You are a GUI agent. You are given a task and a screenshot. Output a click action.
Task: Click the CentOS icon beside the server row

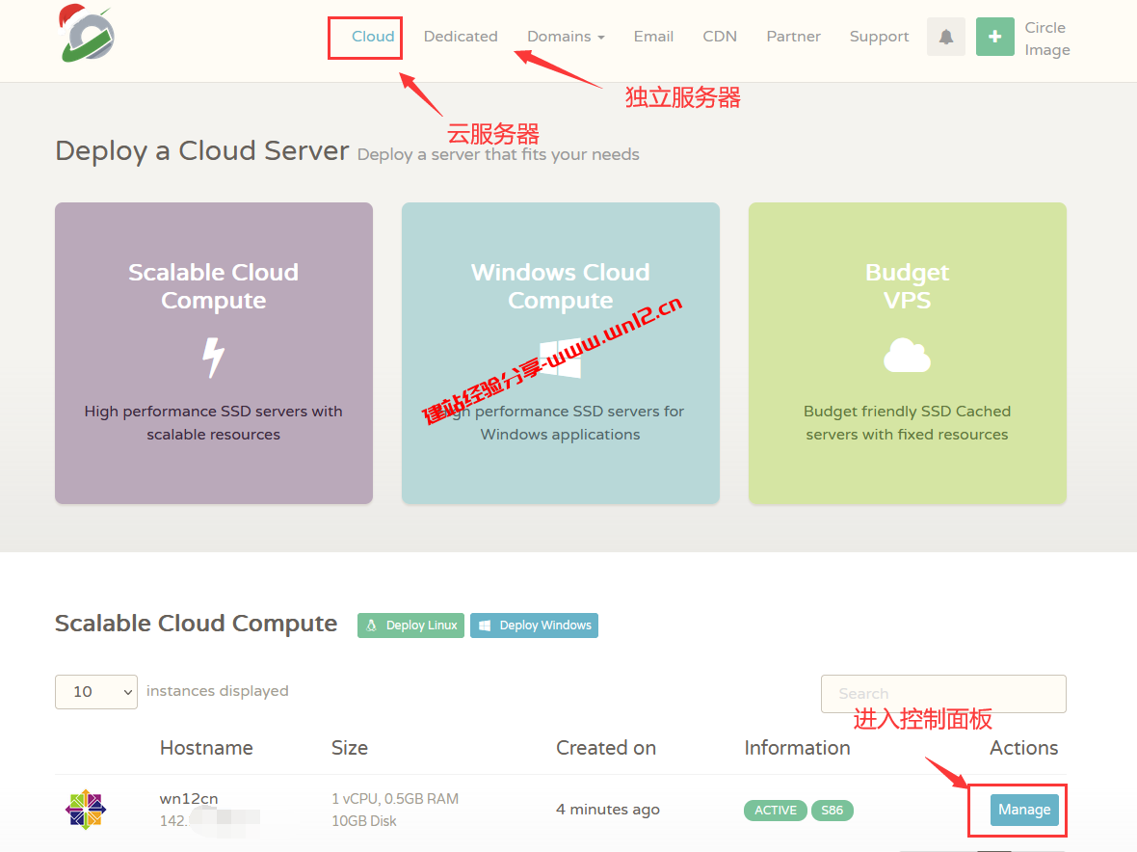(85, 810)
